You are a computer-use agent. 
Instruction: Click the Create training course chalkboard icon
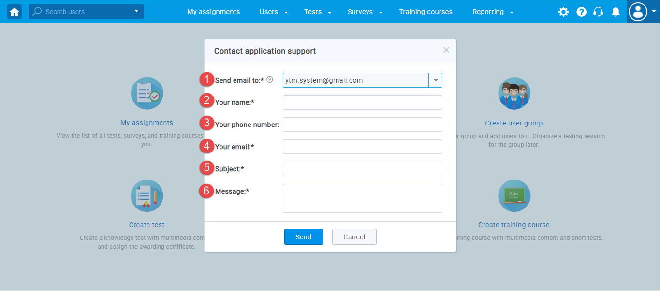click(x=514, y=195)
